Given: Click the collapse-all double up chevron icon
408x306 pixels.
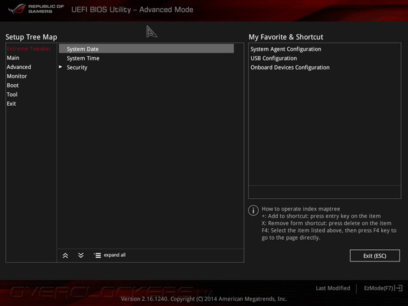Looking at the screenshot, I should tap(65, 256).
